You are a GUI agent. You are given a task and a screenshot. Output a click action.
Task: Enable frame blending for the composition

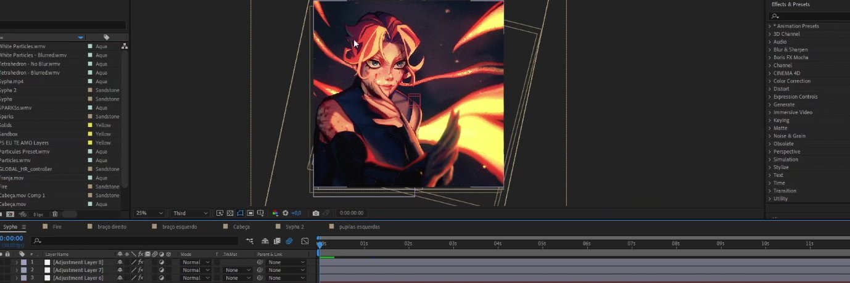coord(277,241)
